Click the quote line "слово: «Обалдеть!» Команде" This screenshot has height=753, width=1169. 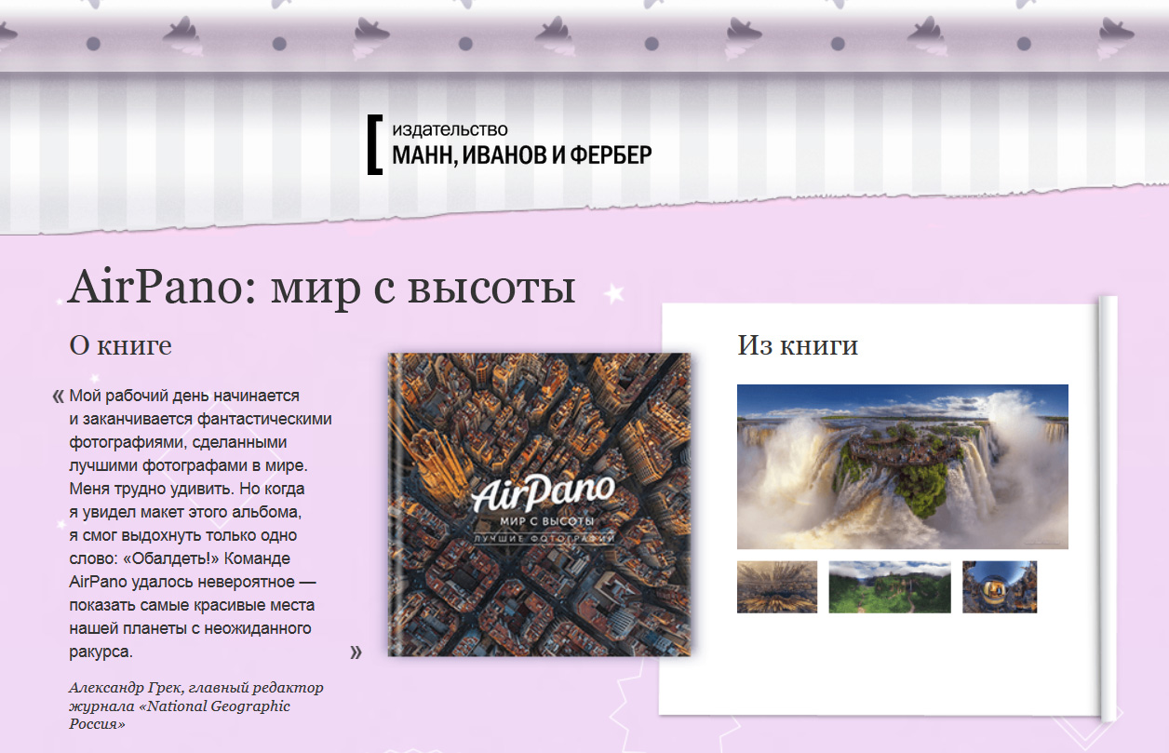click(x=181, y=558)
